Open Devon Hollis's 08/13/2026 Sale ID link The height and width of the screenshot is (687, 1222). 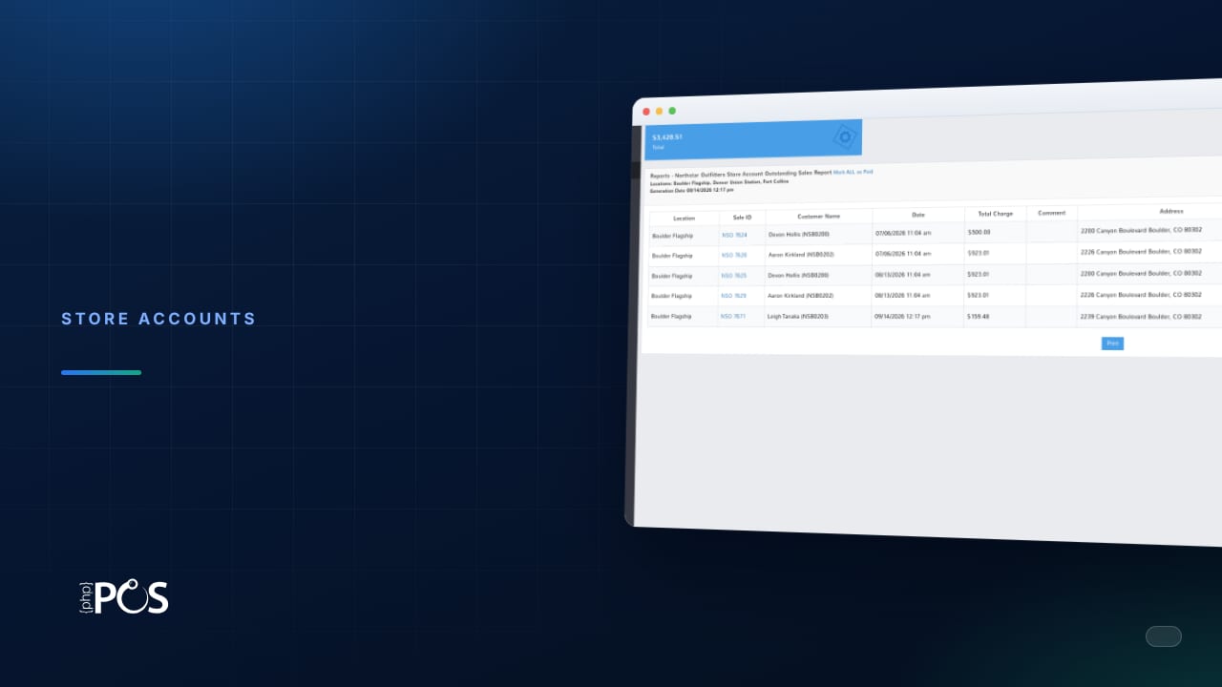pos(734,276)
